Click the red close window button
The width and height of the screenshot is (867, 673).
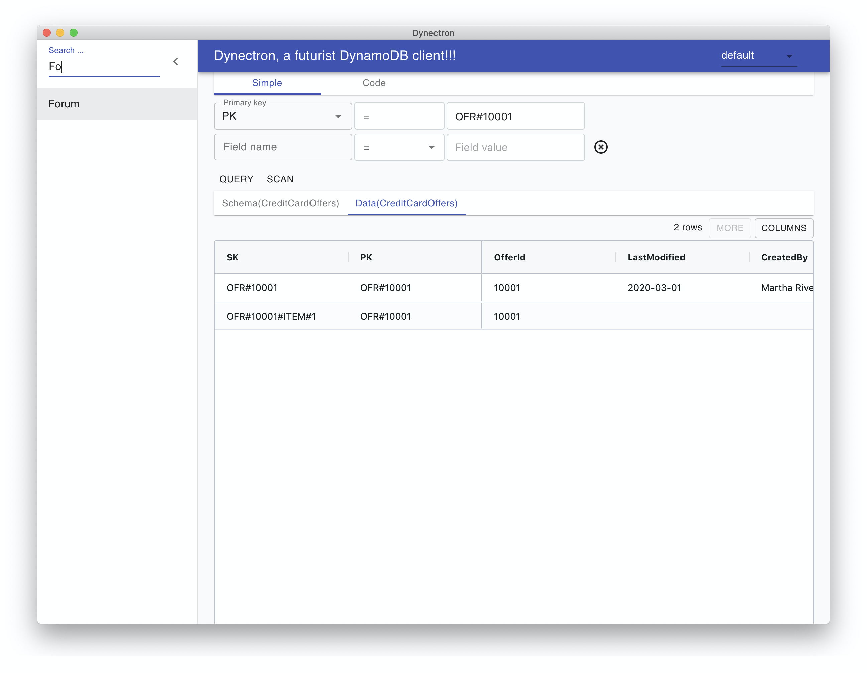(x=47, y=32)
